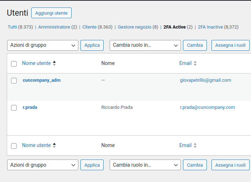Select the cuncompany_adm user checkbox
The width and height of the screenshot is (251, 182).
pyautogui.click(x=14, y=81)
